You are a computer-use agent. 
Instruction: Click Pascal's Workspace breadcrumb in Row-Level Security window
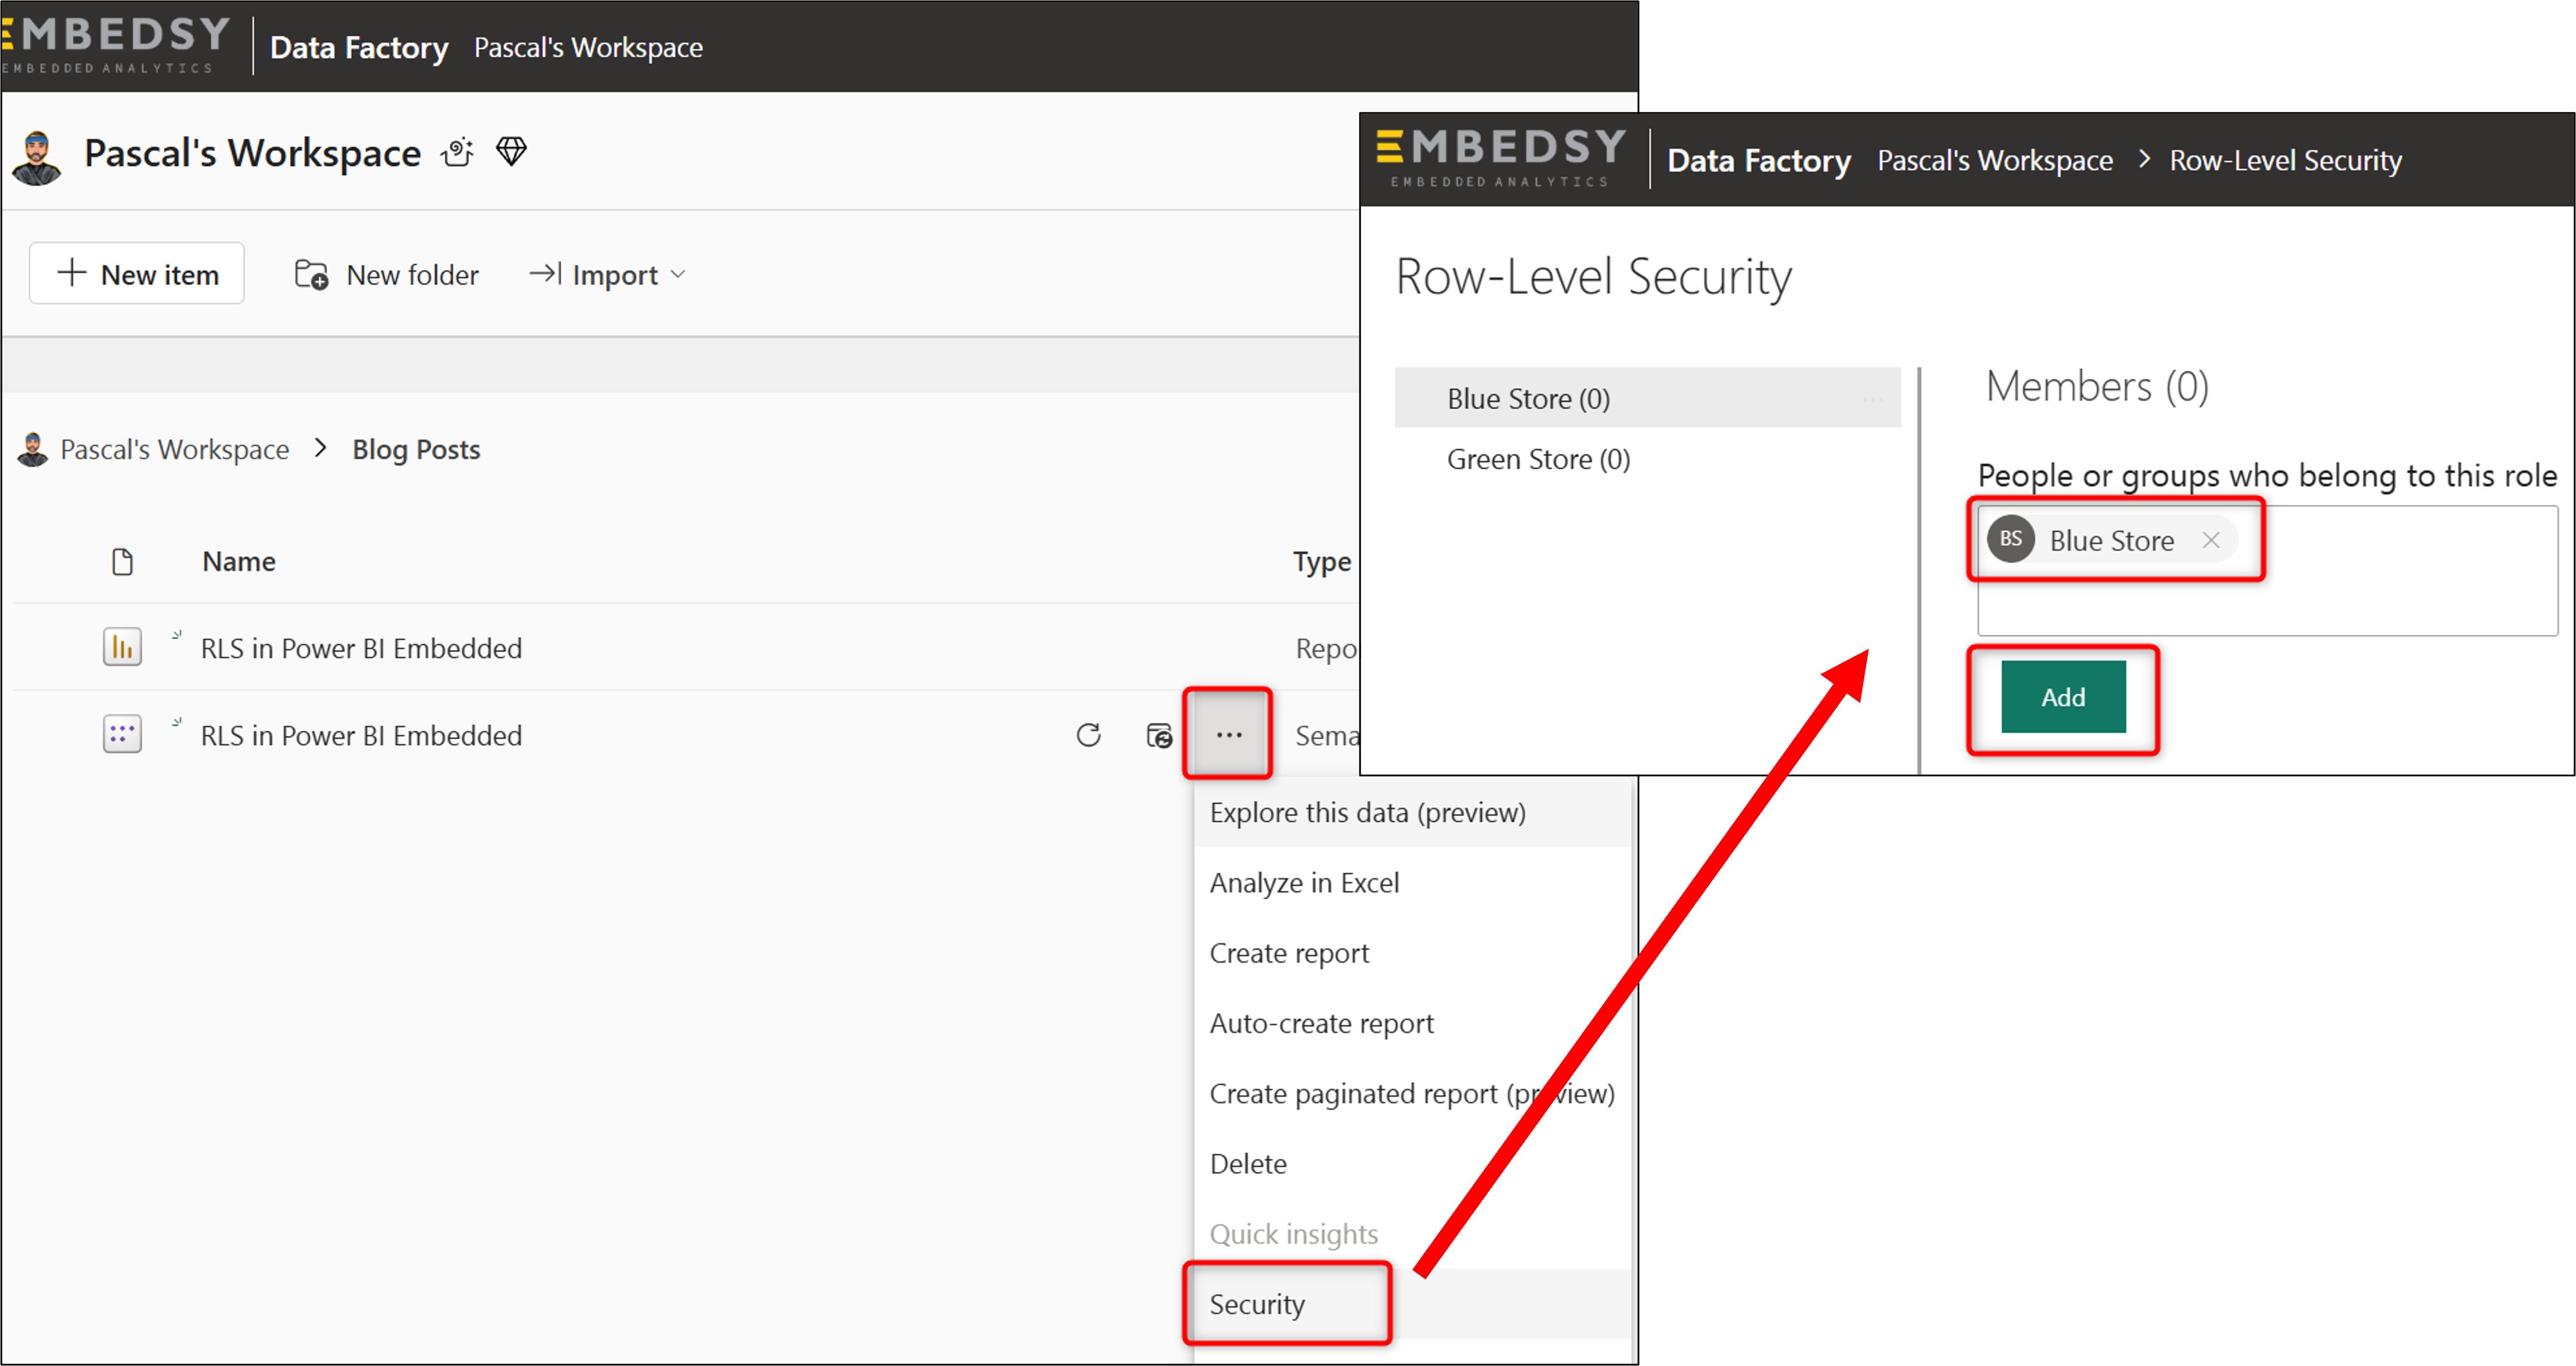pos(1994,161)
